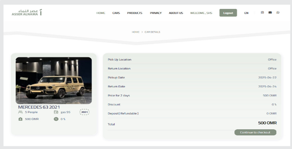
Task: Click the Deposit (Refundable) label
Action: (123, 114)
